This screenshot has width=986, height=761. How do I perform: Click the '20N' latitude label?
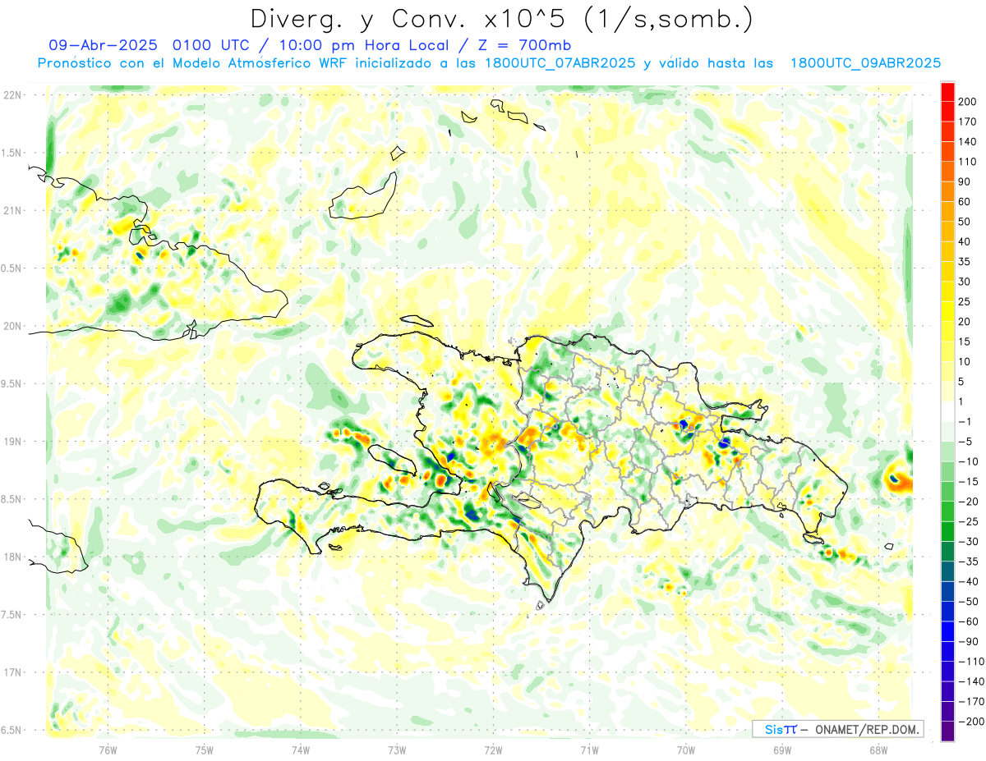[x=12, y=326]
